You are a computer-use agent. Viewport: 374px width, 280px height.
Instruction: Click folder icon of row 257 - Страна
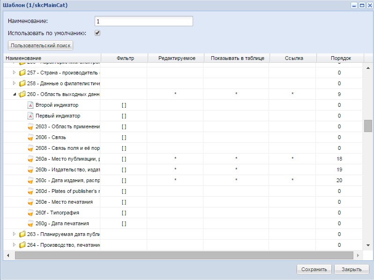22,73
